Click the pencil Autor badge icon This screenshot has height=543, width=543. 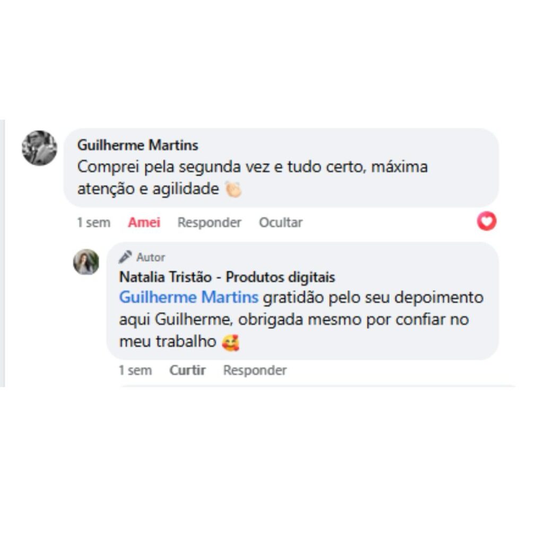click(x=125, y=257)
